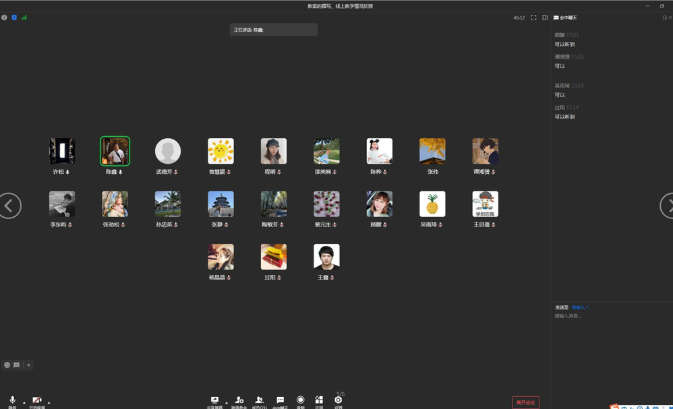The height and width of the screenshot is (409, 673).
Task: Click the meeting info icon at top left
Action: coord(5,18)
